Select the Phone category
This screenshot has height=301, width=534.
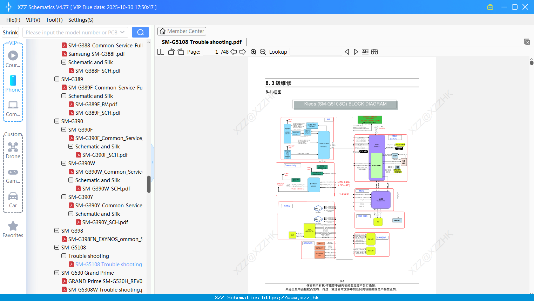[13, 84]
